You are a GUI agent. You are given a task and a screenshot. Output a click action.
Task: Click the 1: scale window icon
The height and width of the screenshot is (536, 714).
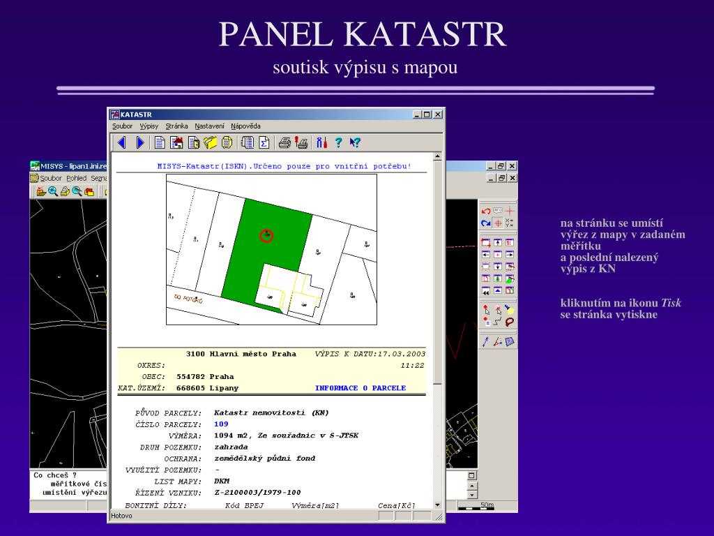coord(510,243)
